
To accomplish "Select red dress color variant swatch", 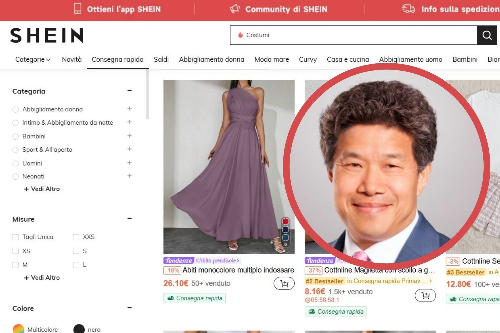I will [285, 222].
